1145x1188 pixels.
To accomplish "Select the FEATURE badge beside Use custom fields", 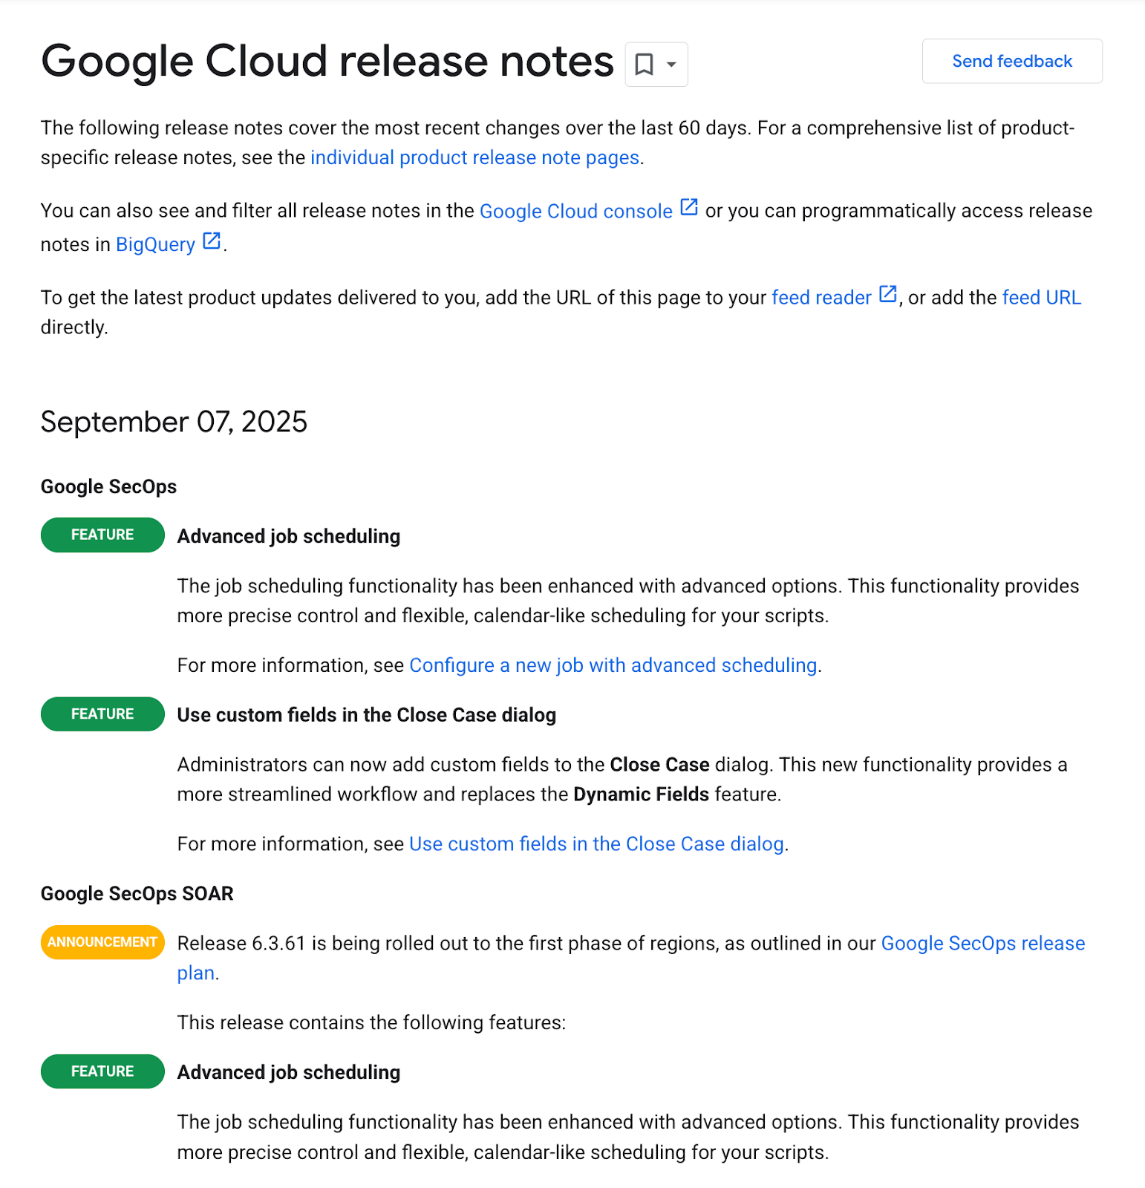I will tap(102, 714).
